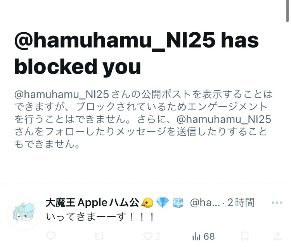Click the ice cube emoji

(178, 203)
